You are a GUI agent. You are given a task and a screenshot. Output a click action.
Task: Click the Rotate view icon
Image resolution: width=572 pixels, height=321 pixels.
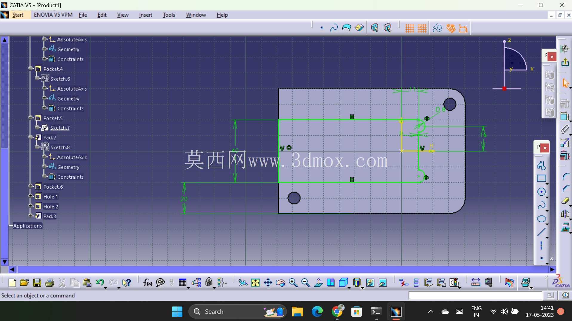coord(281,283)
